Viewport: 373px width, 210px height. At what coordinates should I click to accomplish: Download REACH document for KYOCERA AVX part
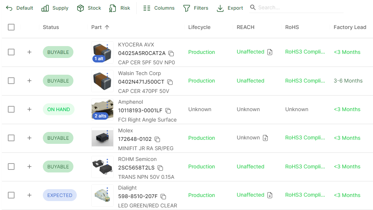270,52
